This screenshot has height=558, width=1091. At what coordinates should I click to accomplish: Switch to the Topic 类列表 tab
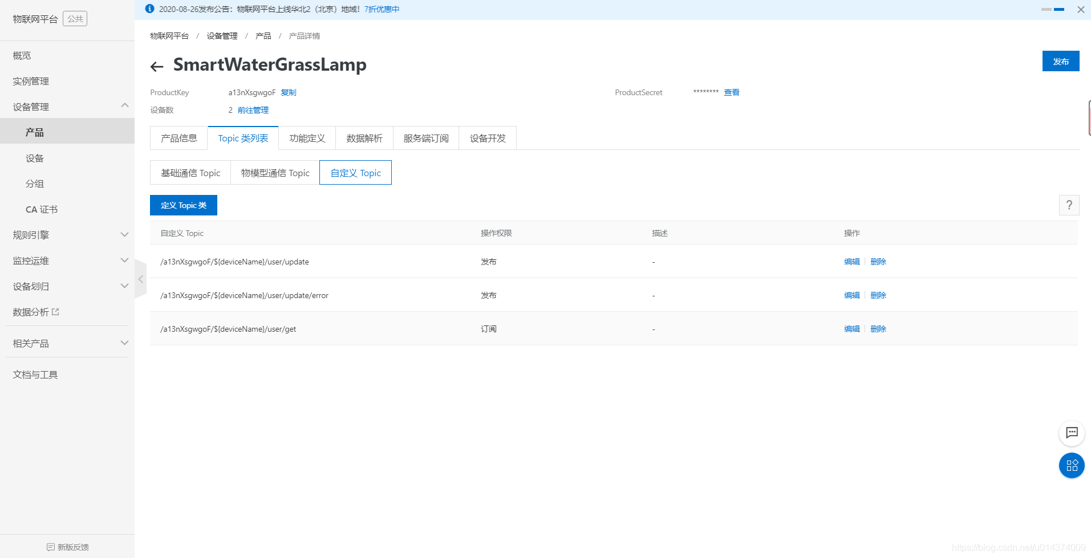pos(243,138)
